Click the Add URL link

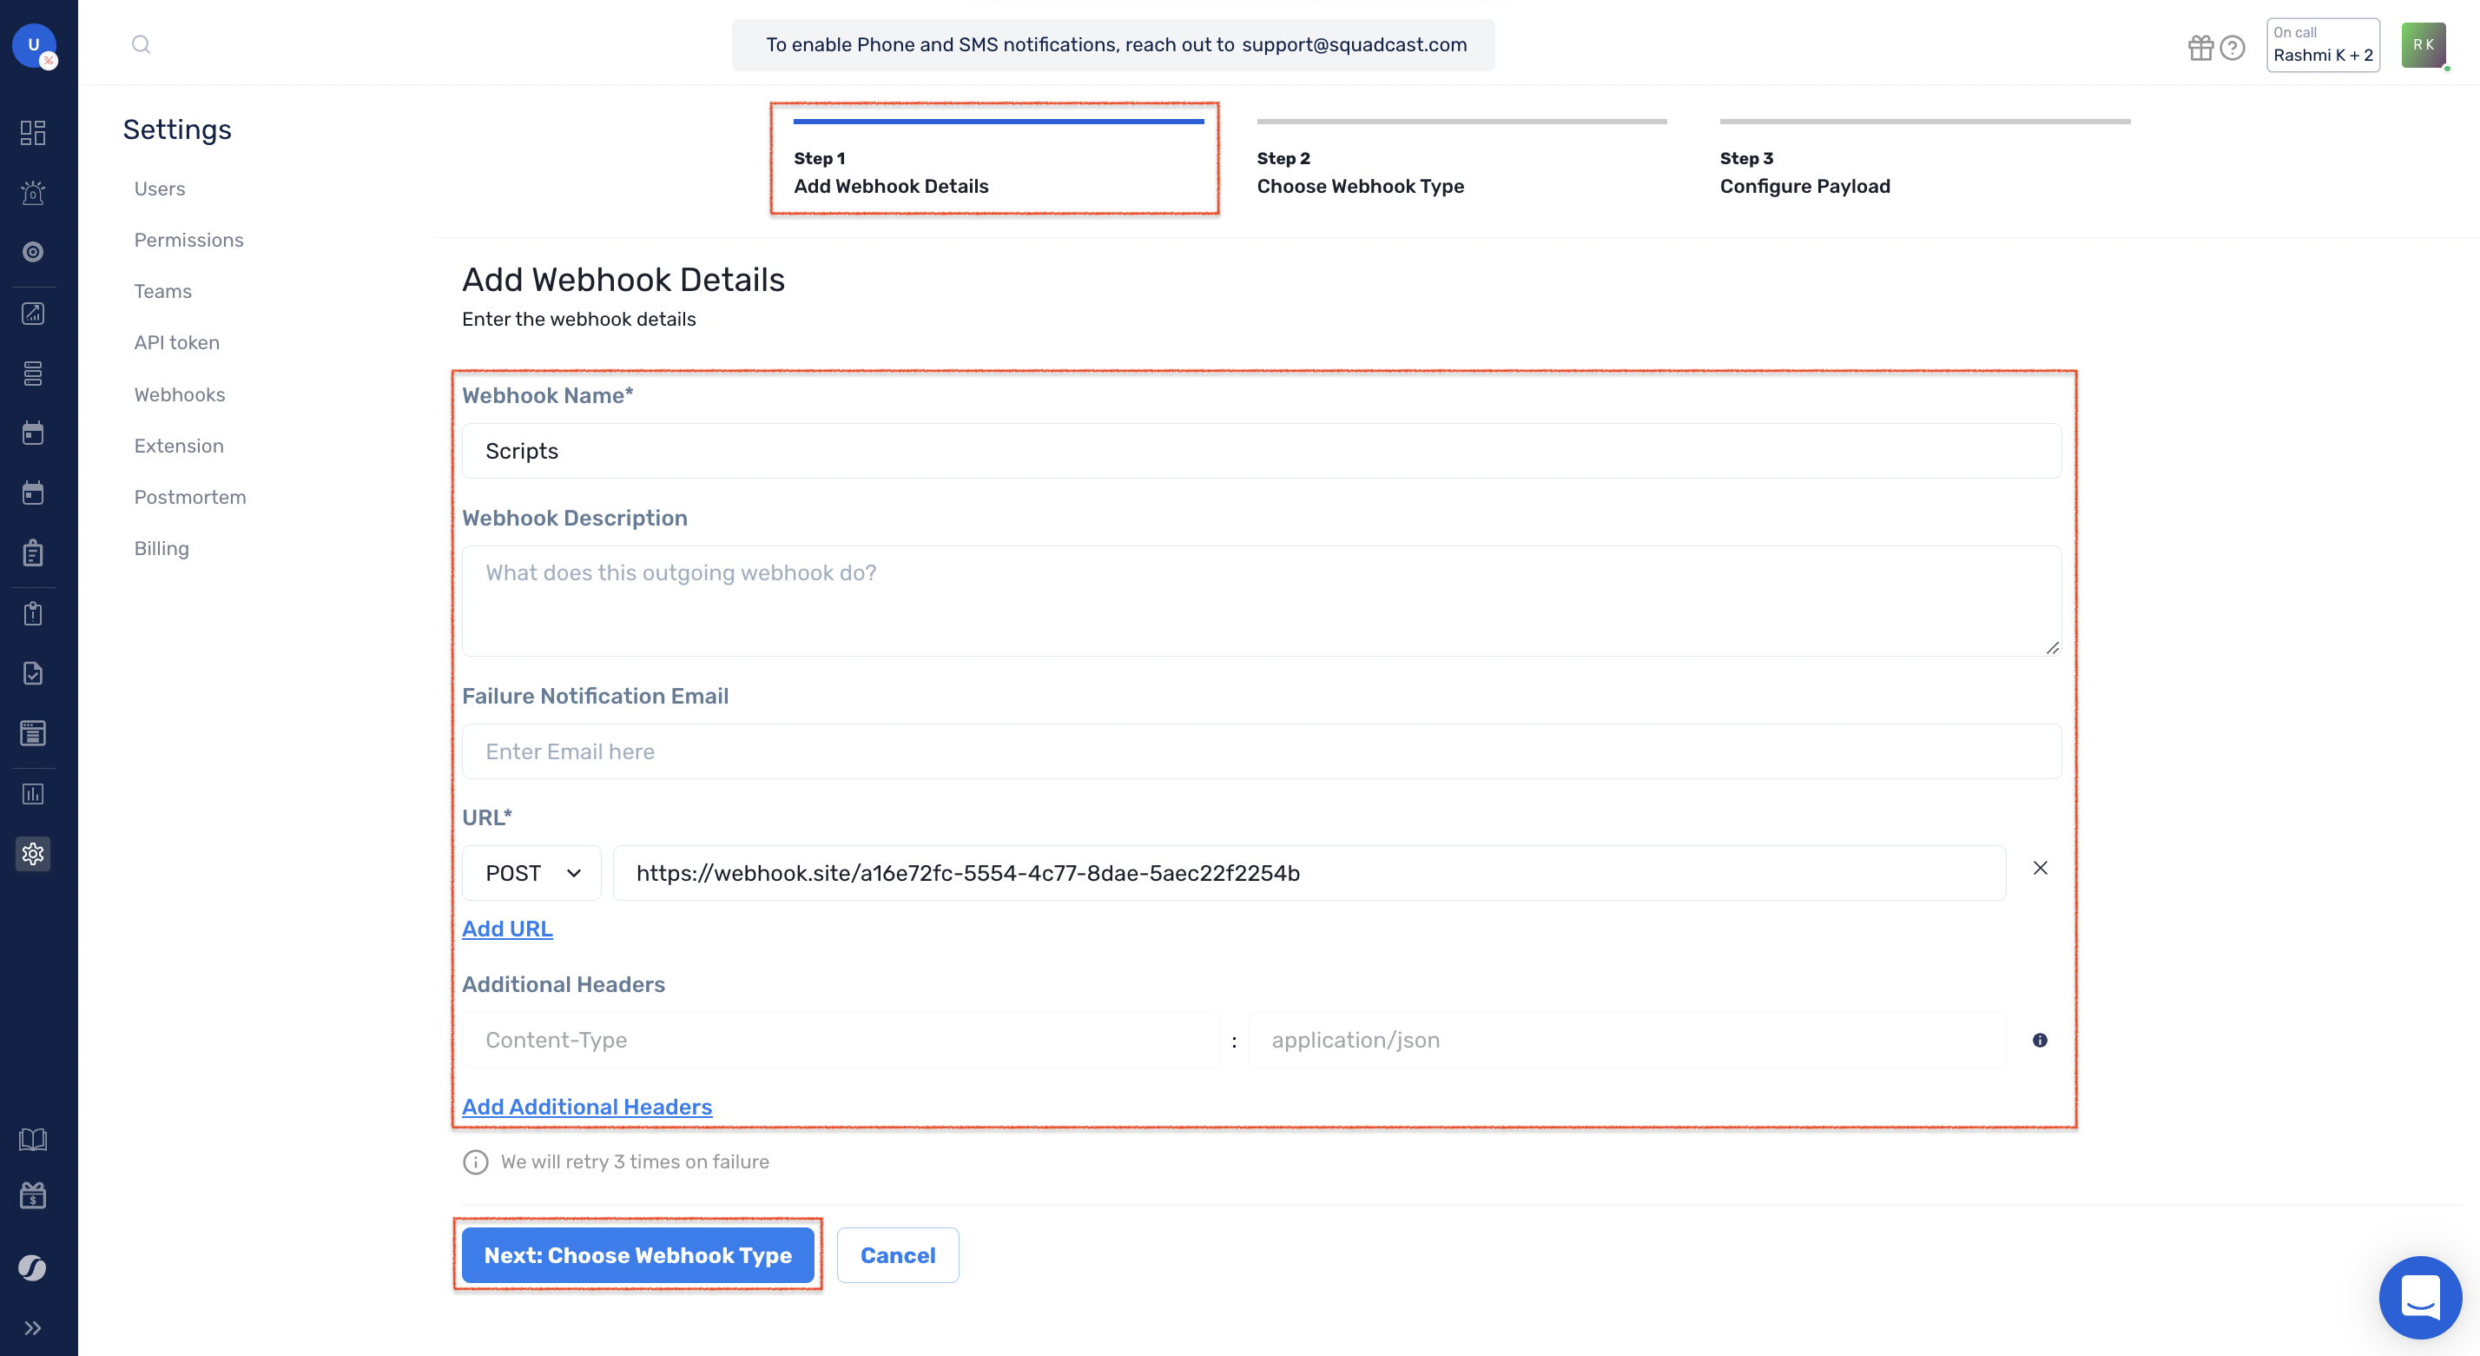(x=506, y=928)
